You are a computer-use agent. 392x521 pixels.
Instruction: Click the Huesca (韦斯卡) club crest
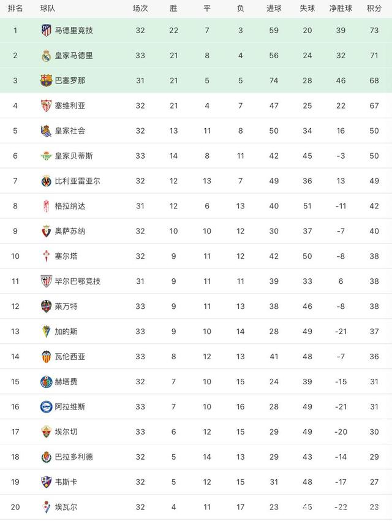(x=46, y=482)
